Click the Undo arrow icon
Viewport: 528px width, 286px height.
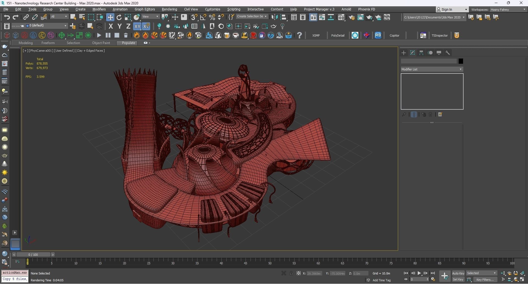point(7,17)
